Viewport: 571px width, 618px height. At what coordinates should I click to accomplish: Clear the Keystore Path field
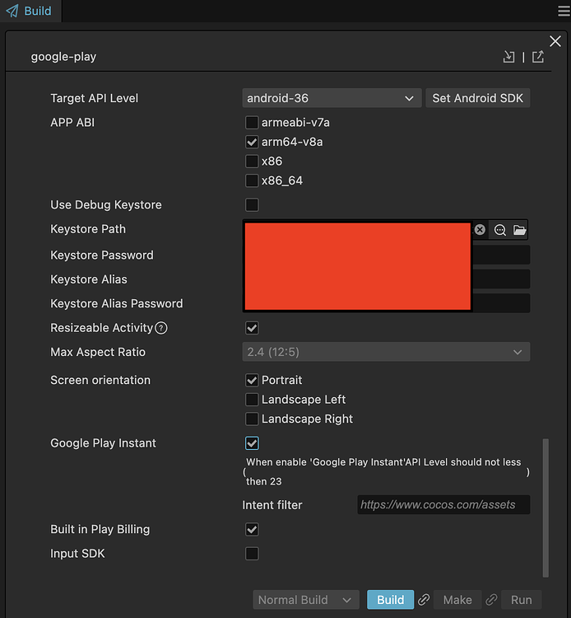480,229
